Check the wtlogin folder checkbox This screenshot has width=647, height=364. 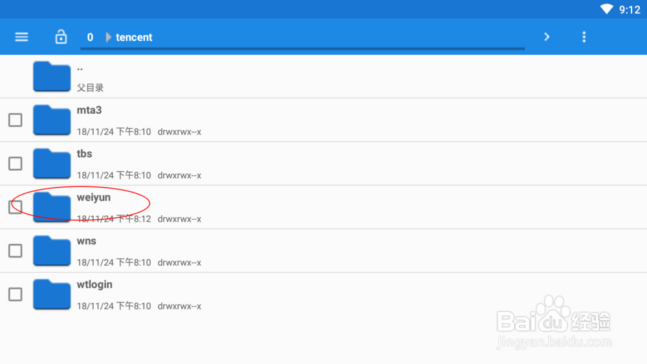point(16,294)
